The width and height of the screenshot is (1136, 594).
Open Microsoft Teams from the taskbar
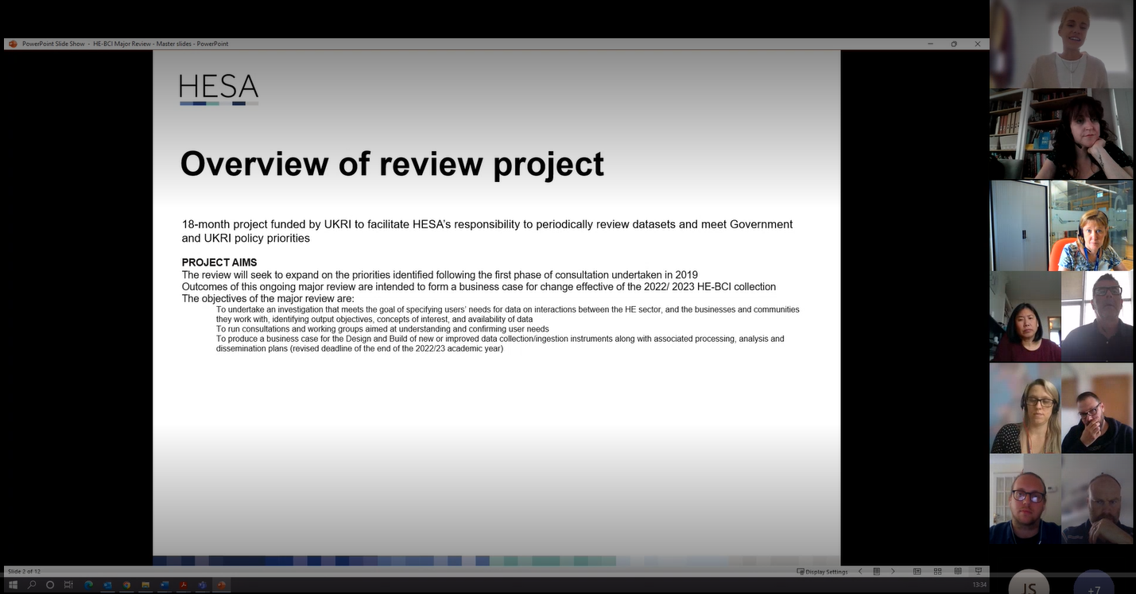pos(203,585)
